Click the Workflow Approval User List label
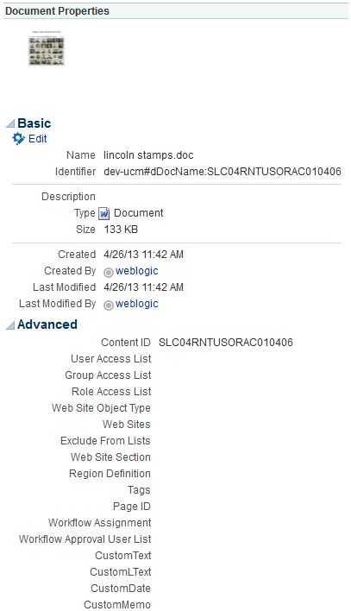The height and width of the screenshot is (611, 351). click(x=85, y=539)
